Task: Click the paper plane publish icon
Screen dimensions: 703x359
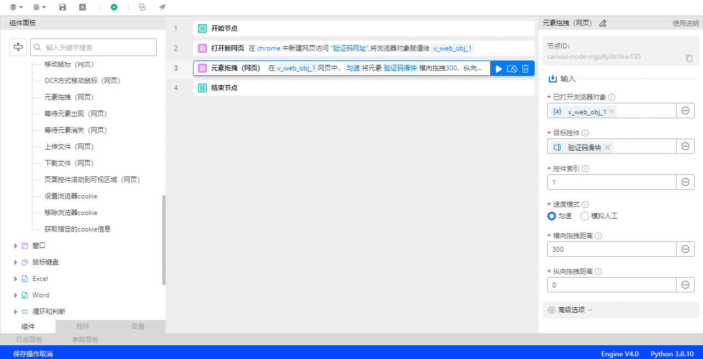Action: [x=162, y=7]
